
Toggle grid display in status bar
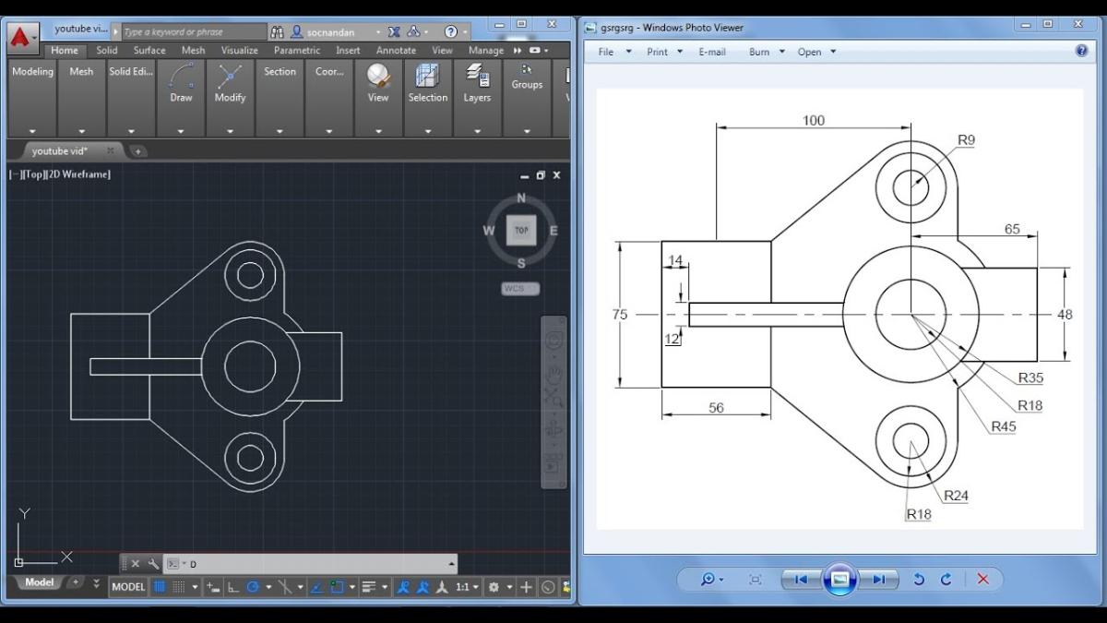point(160,587)
